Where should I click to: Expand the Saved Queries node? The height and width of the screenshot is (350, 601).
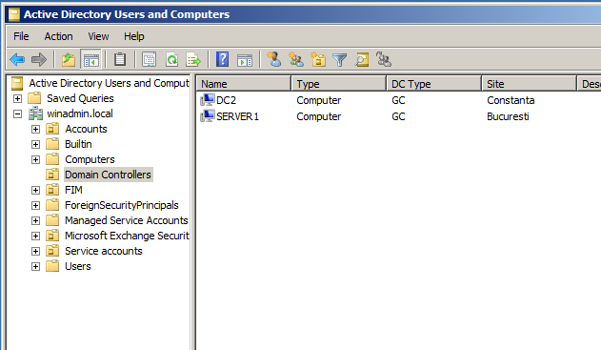18,98
